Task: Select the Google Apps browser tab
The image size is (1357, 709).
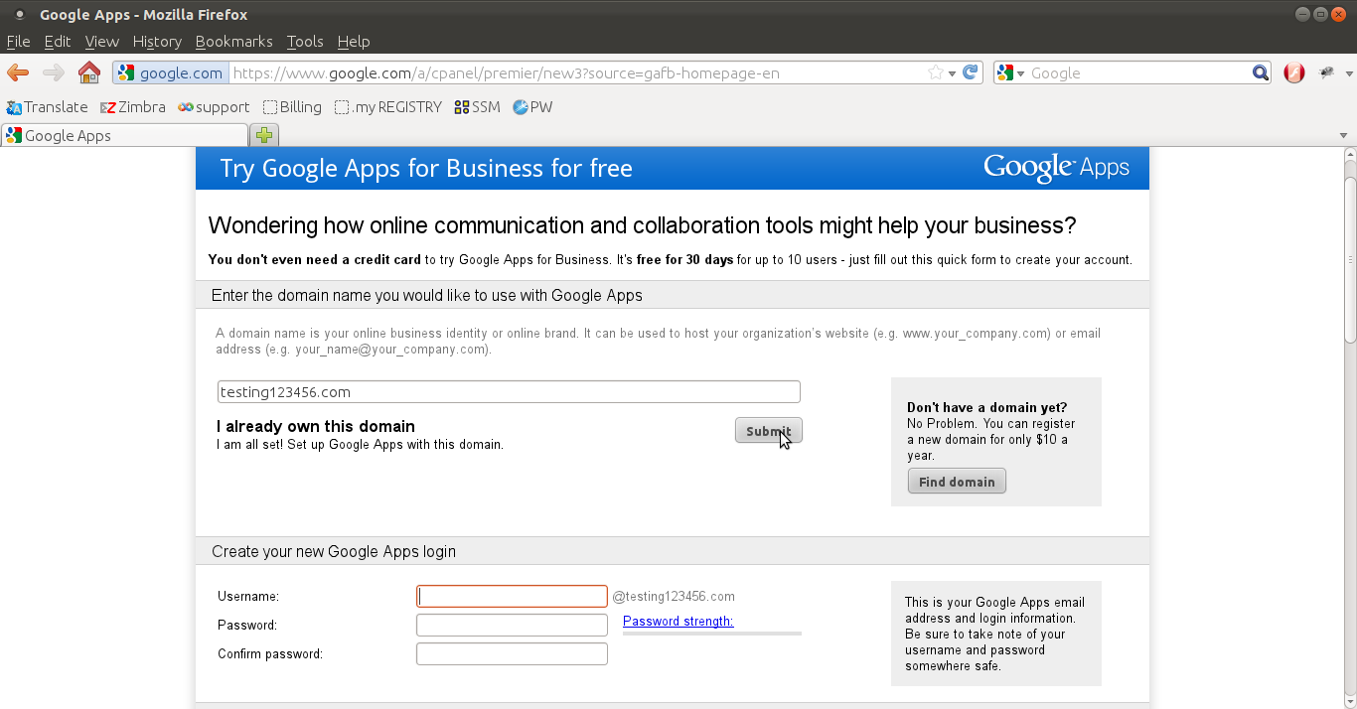Action: (124, 136)
